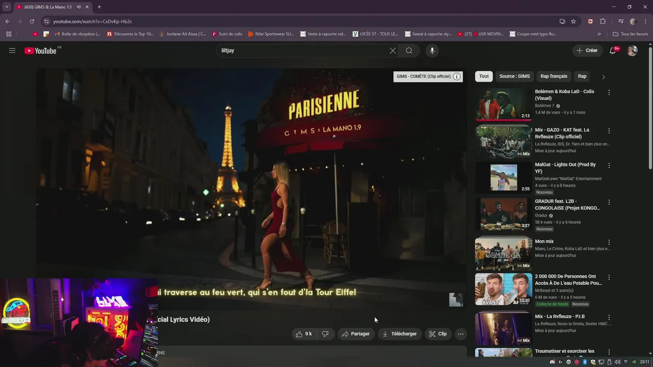The image size is (653, 367).
Task: Select the Rap filter chip
Action: click(x=582, y=76)
